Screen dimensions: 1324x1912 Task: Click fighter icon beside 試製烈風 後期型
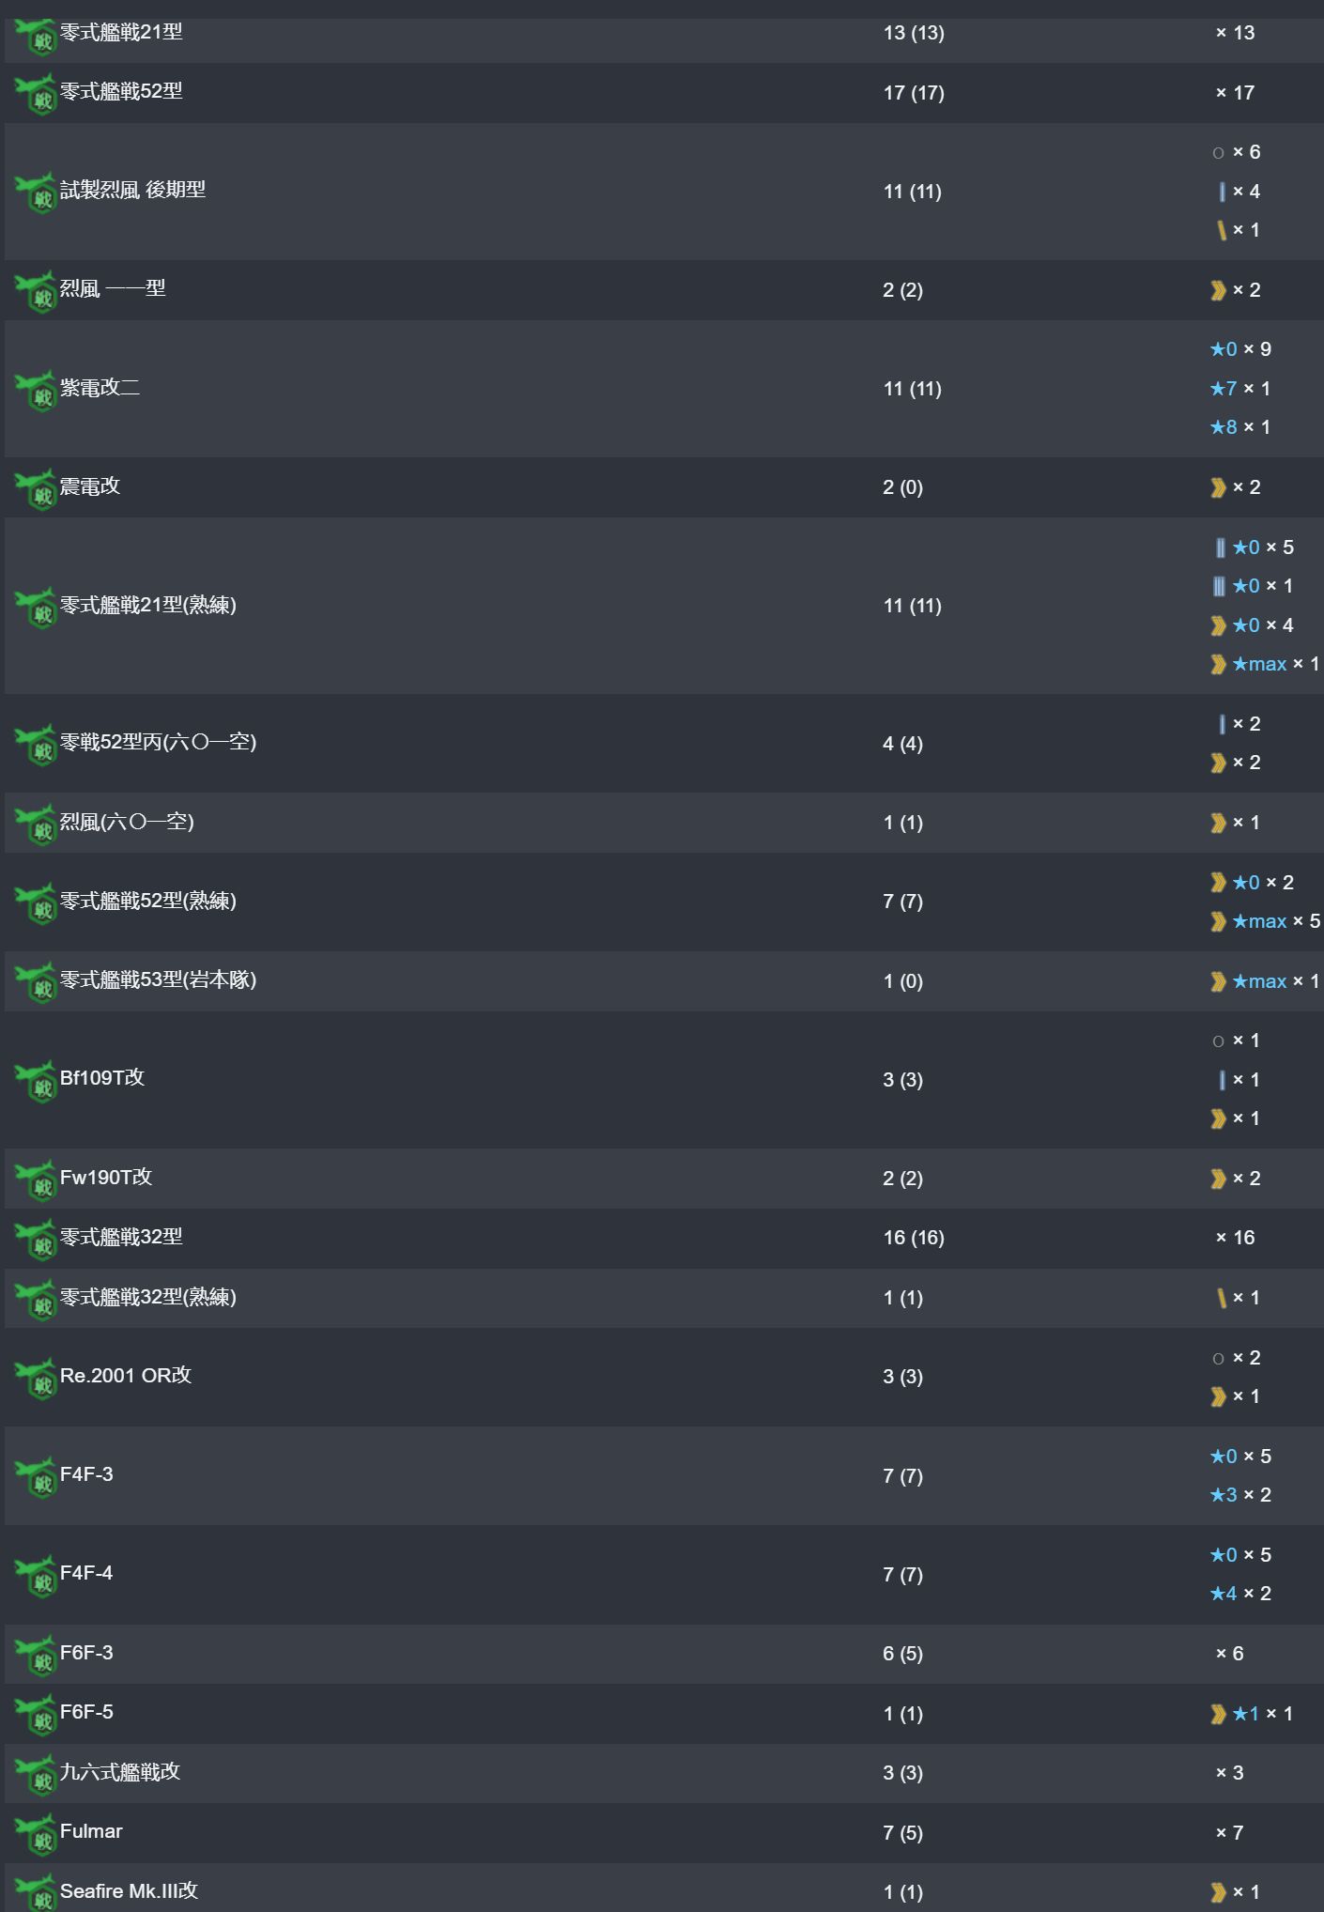pyautogui.click(x=38, y=193)
